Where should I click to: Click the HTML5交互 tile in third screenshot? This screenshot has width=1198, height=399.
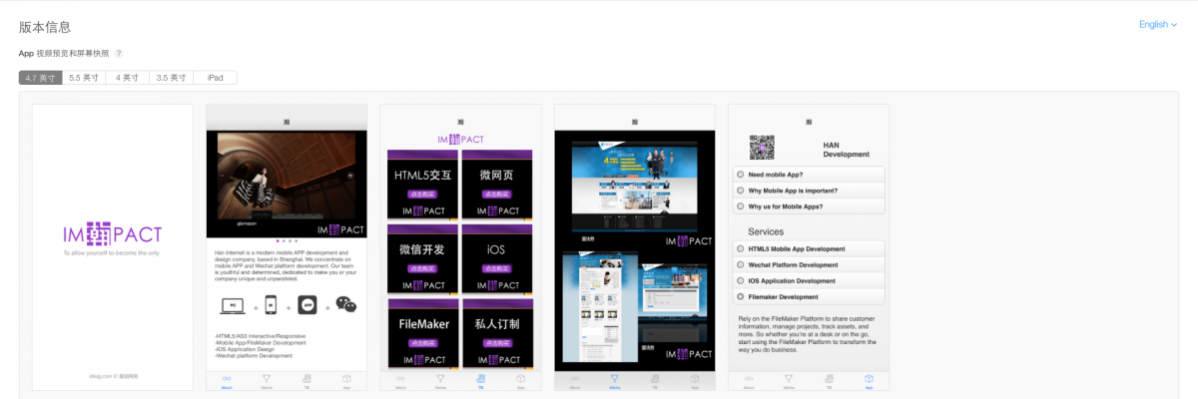click(424, 184)
